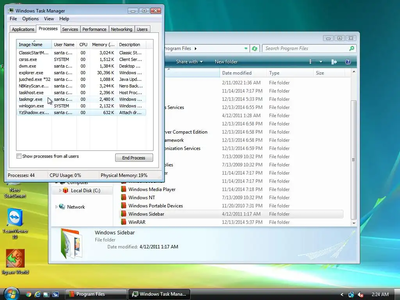Open the address bar history dropdown

tap(246, 48)
